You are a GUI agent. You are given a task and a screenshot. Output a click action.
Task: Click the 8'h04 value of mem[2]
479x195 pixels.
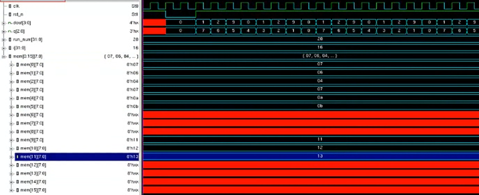132,81
